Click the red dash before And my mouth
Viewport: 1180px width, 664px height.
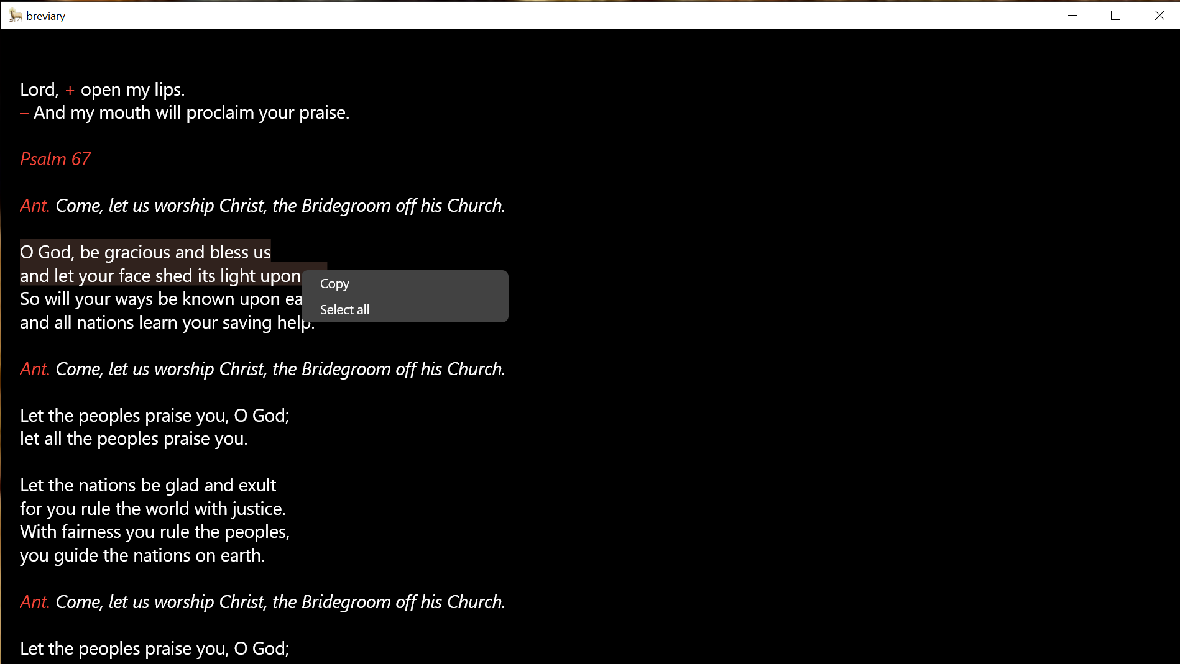pos(24,113)
